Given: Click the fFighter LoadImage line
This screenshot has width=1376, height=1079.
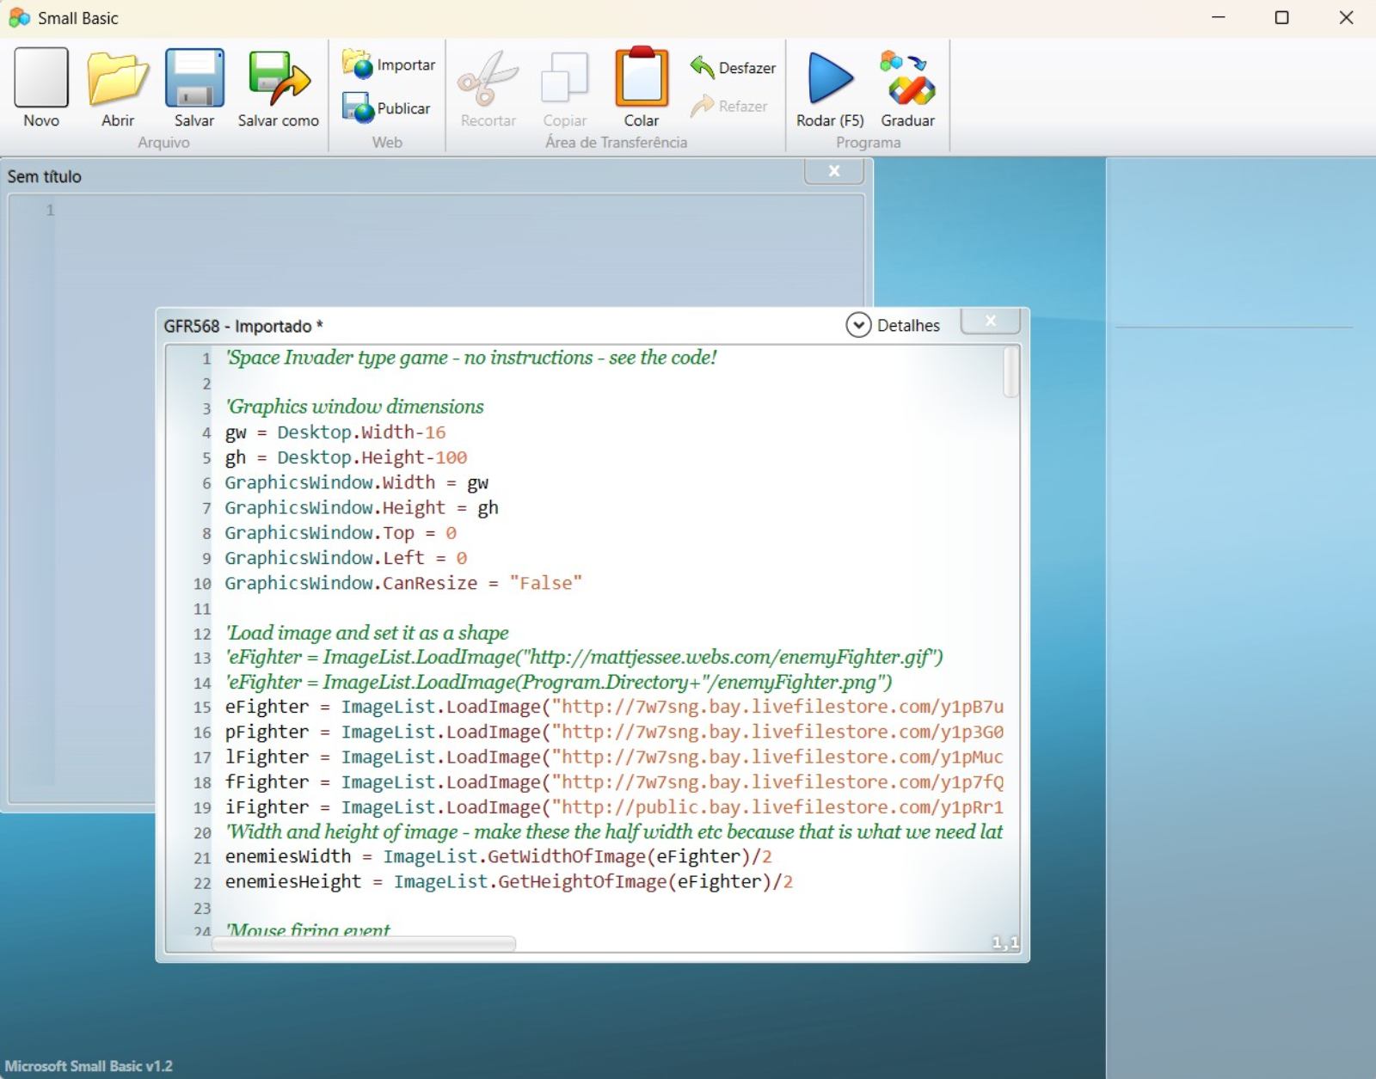Looking at the screenshot, I should (614, 782).
